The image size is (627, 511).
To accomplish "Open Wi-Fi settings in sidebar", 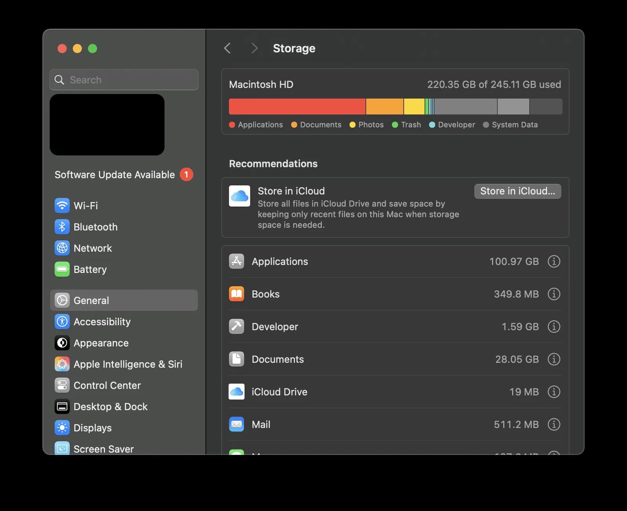I will coord(124,205).
